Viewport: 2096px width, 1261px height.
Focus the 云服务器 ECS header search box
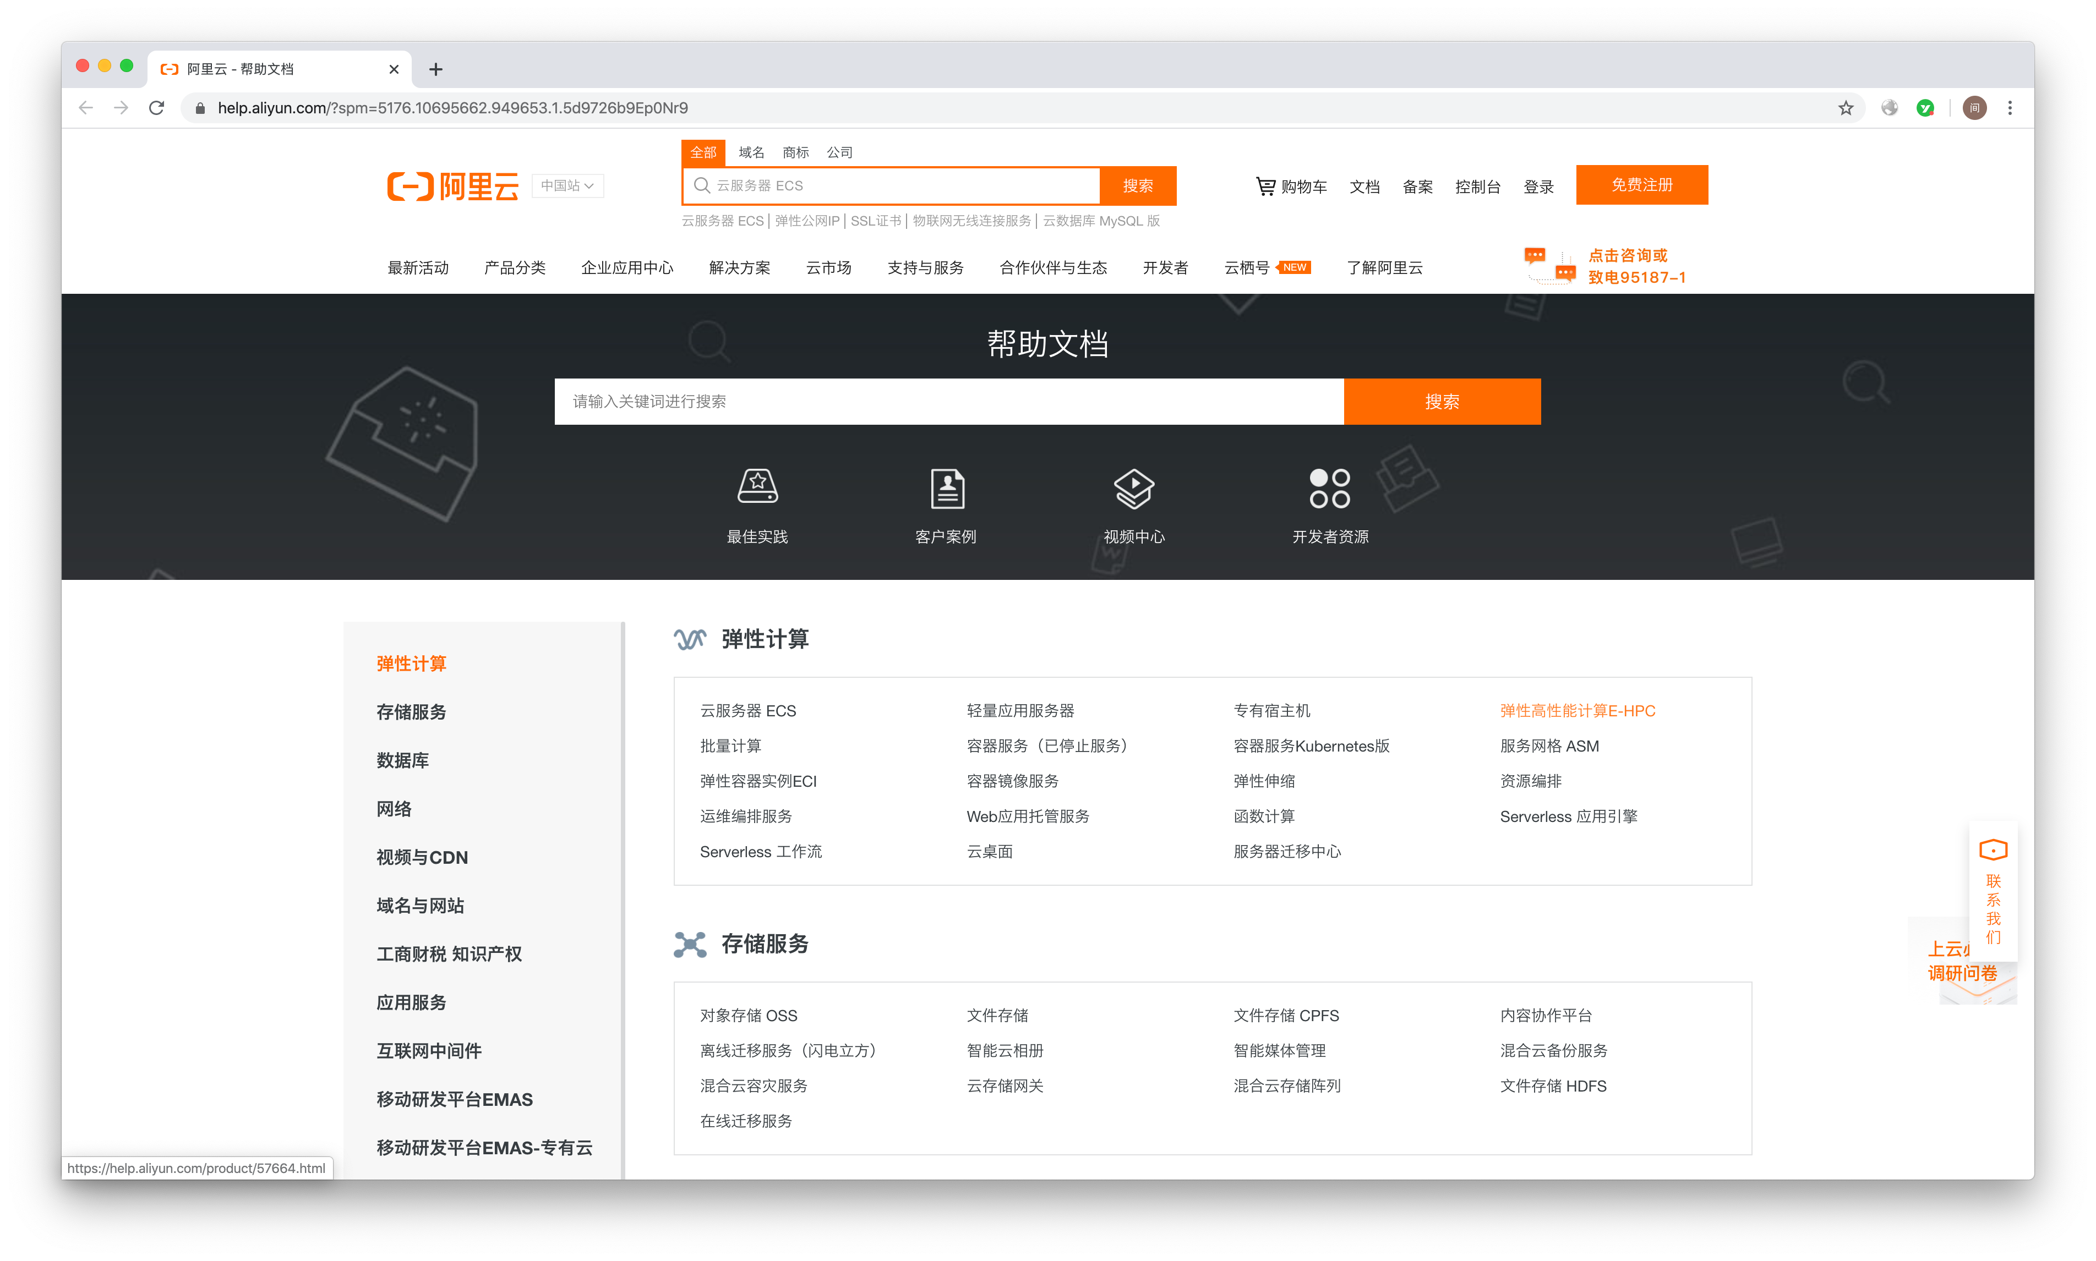pyautogui.click(x=891, y=185)
